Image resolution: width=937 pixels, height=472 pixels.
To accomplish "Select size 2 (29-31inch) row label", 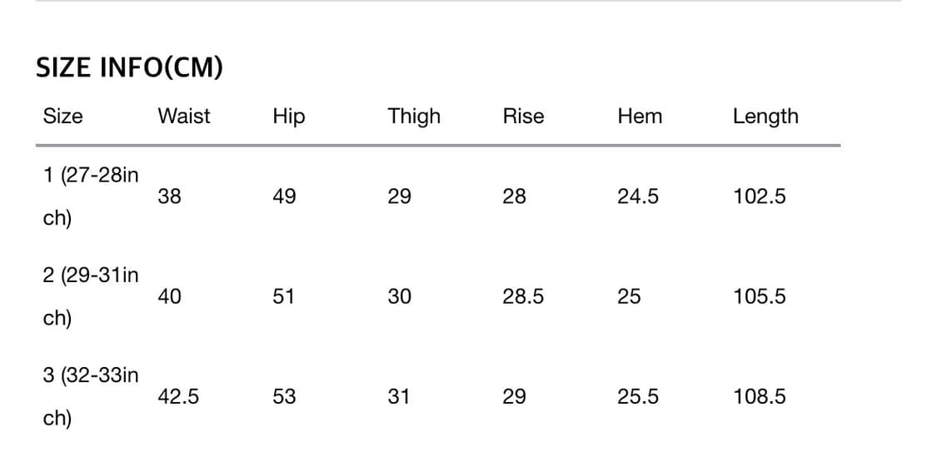I will click(90, 296).
